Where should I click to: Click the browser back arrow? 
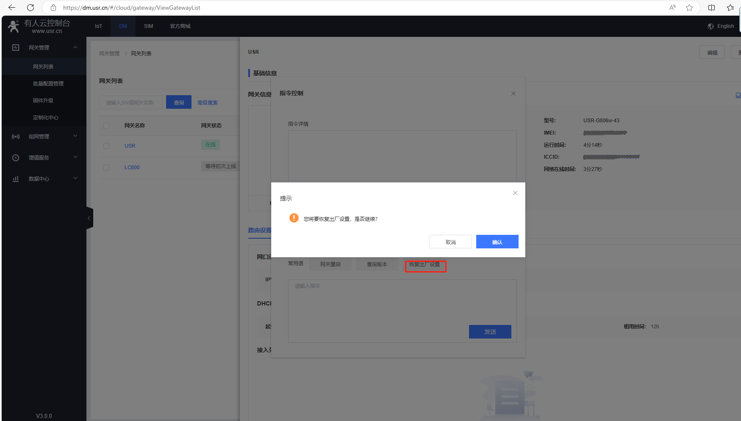click(12, 8)
